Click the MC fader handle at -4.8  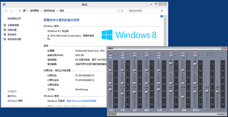point(171,91)
